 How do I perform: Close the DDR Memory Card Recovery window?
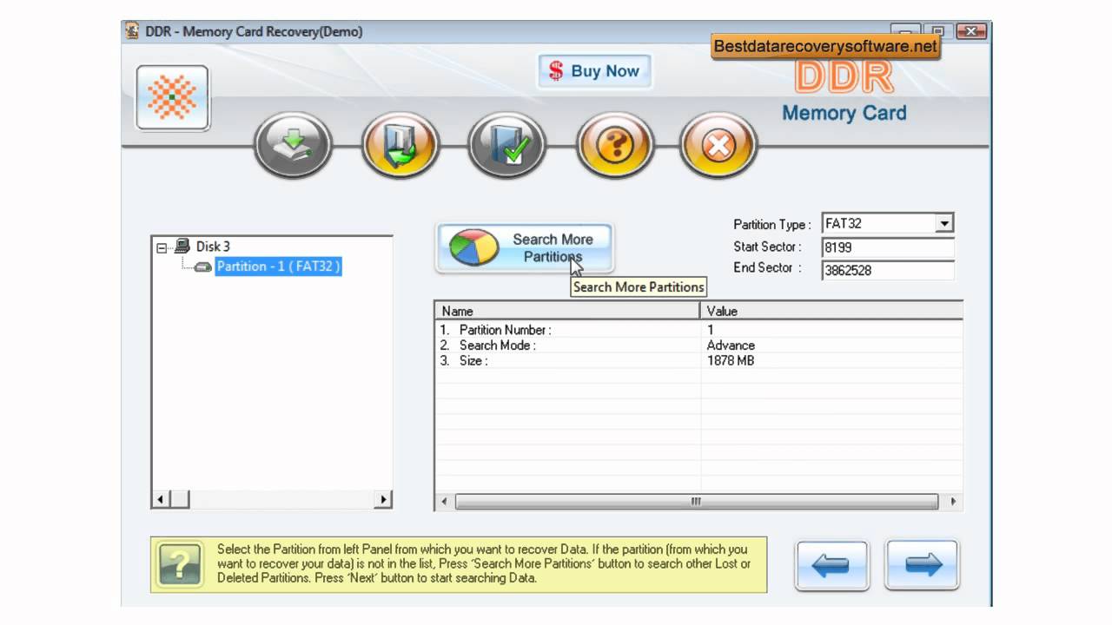pyautogui.click(x=970, y=32)
